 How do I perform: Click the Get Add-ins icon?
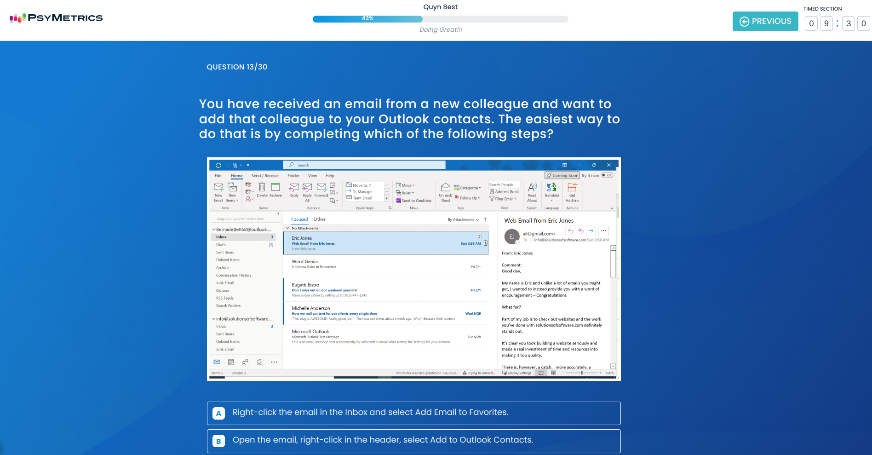coord(572,188)
